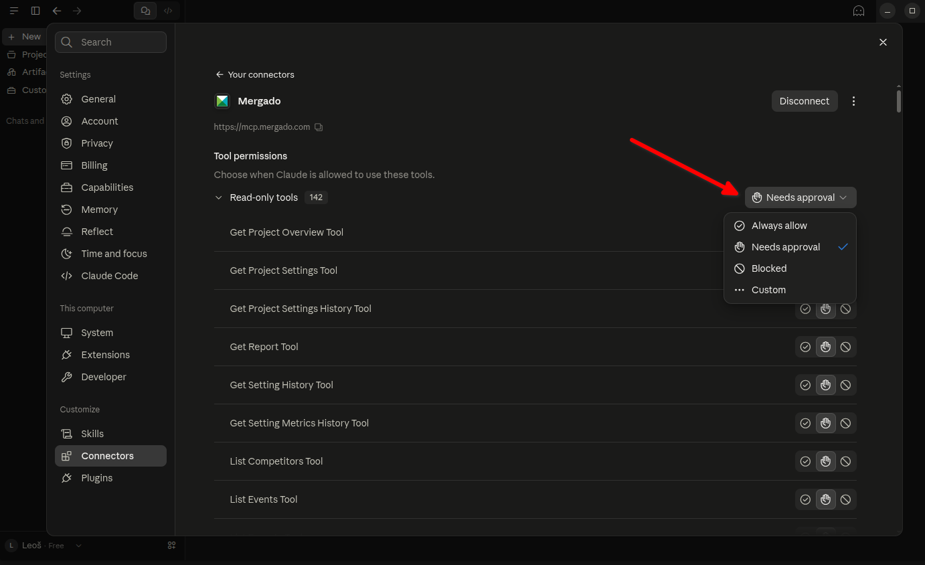
Task: Open the Leoš account menu
Action: [44, 546]
